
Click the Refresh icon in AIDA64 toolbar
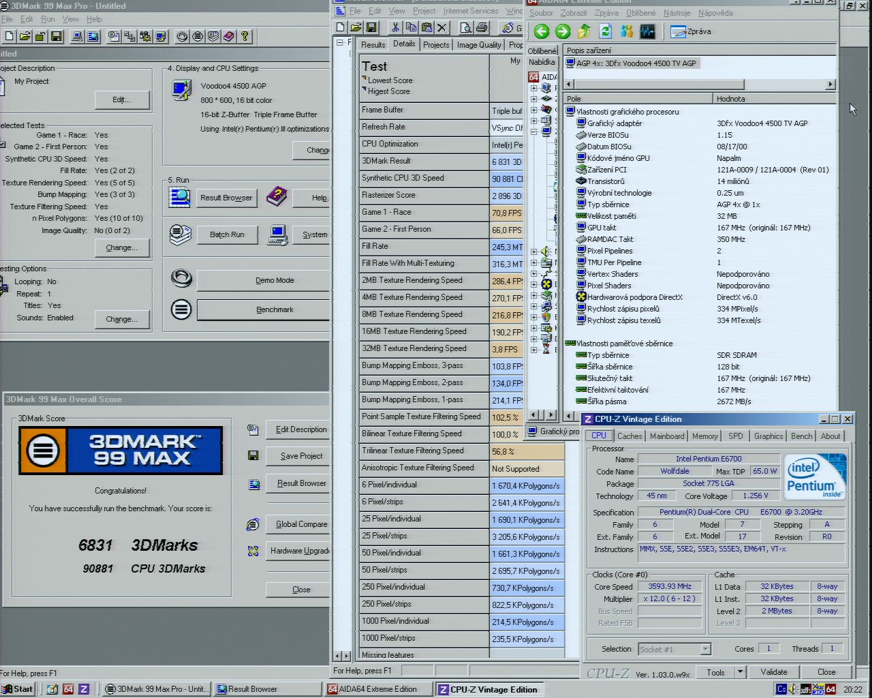[x=605, y=31]
